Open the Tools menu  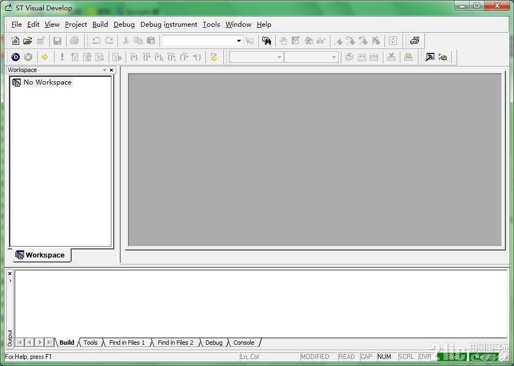[211, 25]
